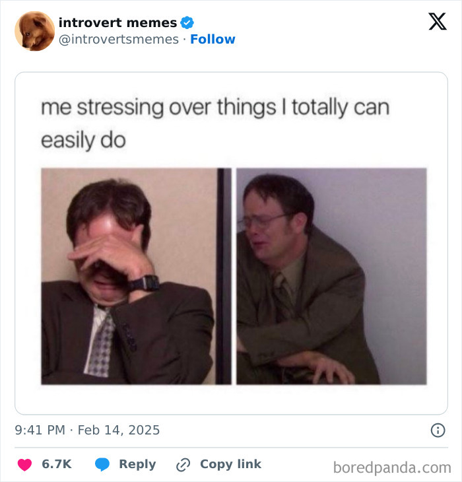Click the 6.7K likes count

pyautogui.click(x=57, y=464)
